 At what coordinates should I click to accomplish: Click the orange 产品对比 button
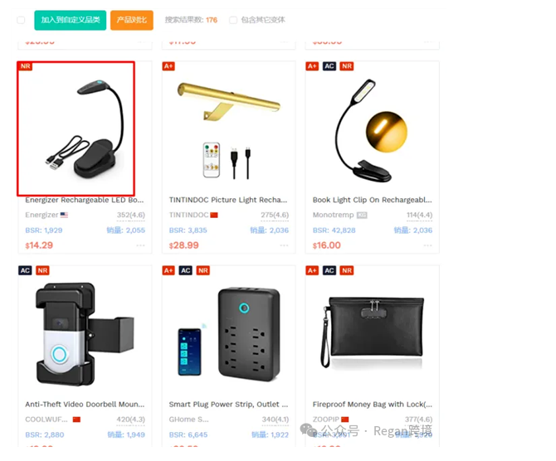[x=132, y=20]
